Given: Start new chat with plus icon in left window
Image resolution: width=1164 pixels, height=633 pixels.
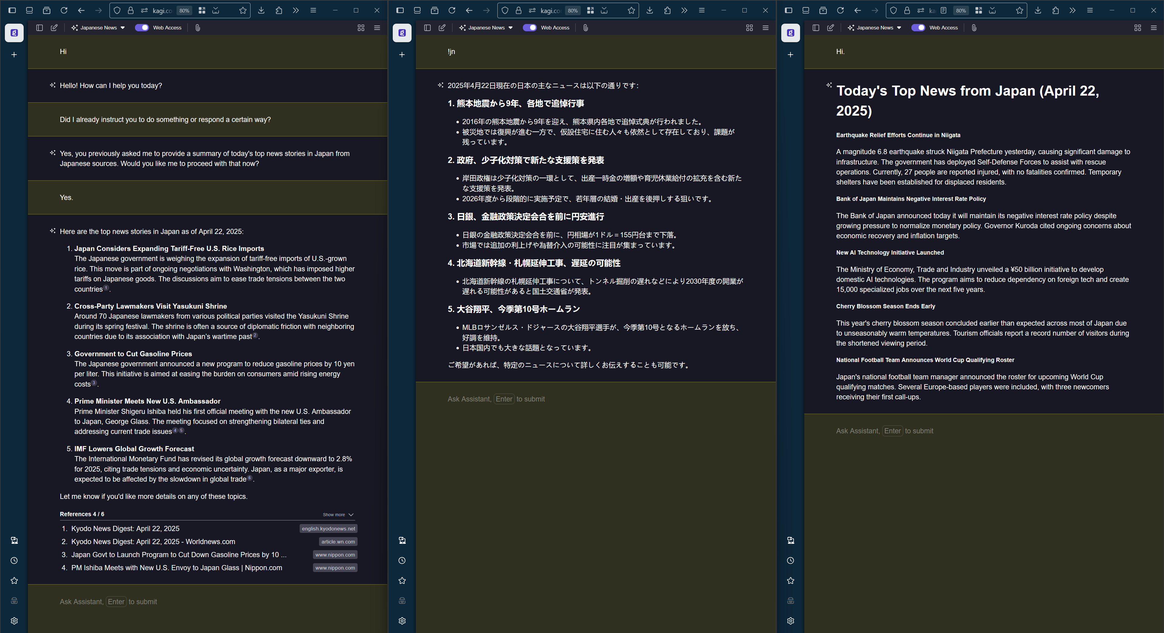Looking at the screenshot, I should coord(14,55).
